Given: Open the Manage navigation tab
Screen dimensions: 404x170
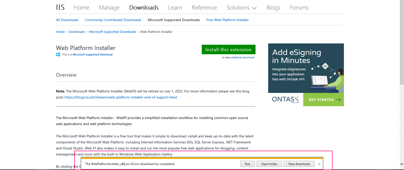Looking at the screenshot, I should tap(109, 8).
